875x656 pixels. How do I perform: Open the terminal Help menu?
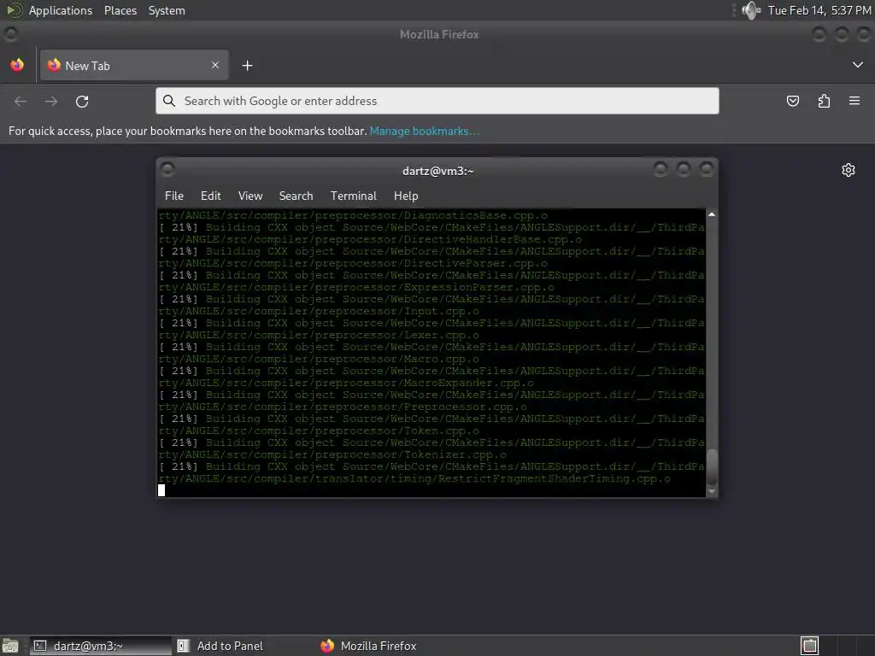[406, 196]
